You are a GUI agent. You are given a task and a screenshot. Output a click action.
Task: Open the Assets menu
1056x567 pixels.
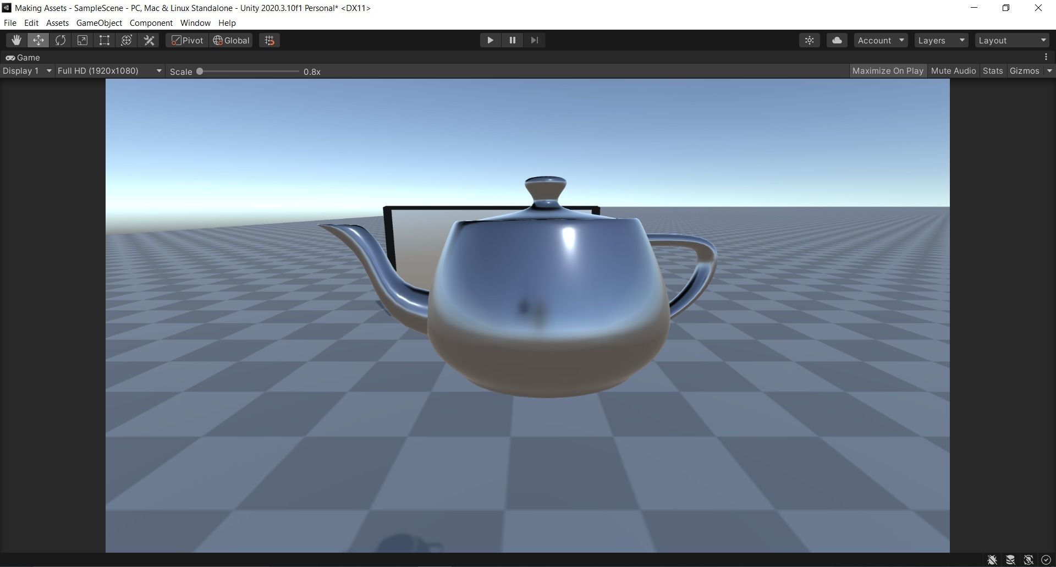pyautogui.click(x=57, y=23)
